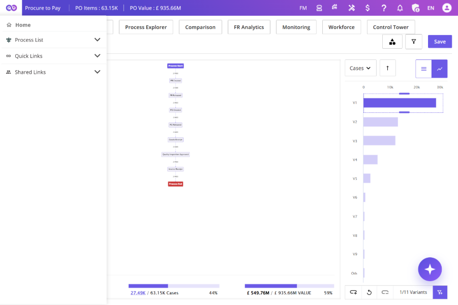Click the Save button
The width and height of the screenshot is (458, 305).
[440, 42]
